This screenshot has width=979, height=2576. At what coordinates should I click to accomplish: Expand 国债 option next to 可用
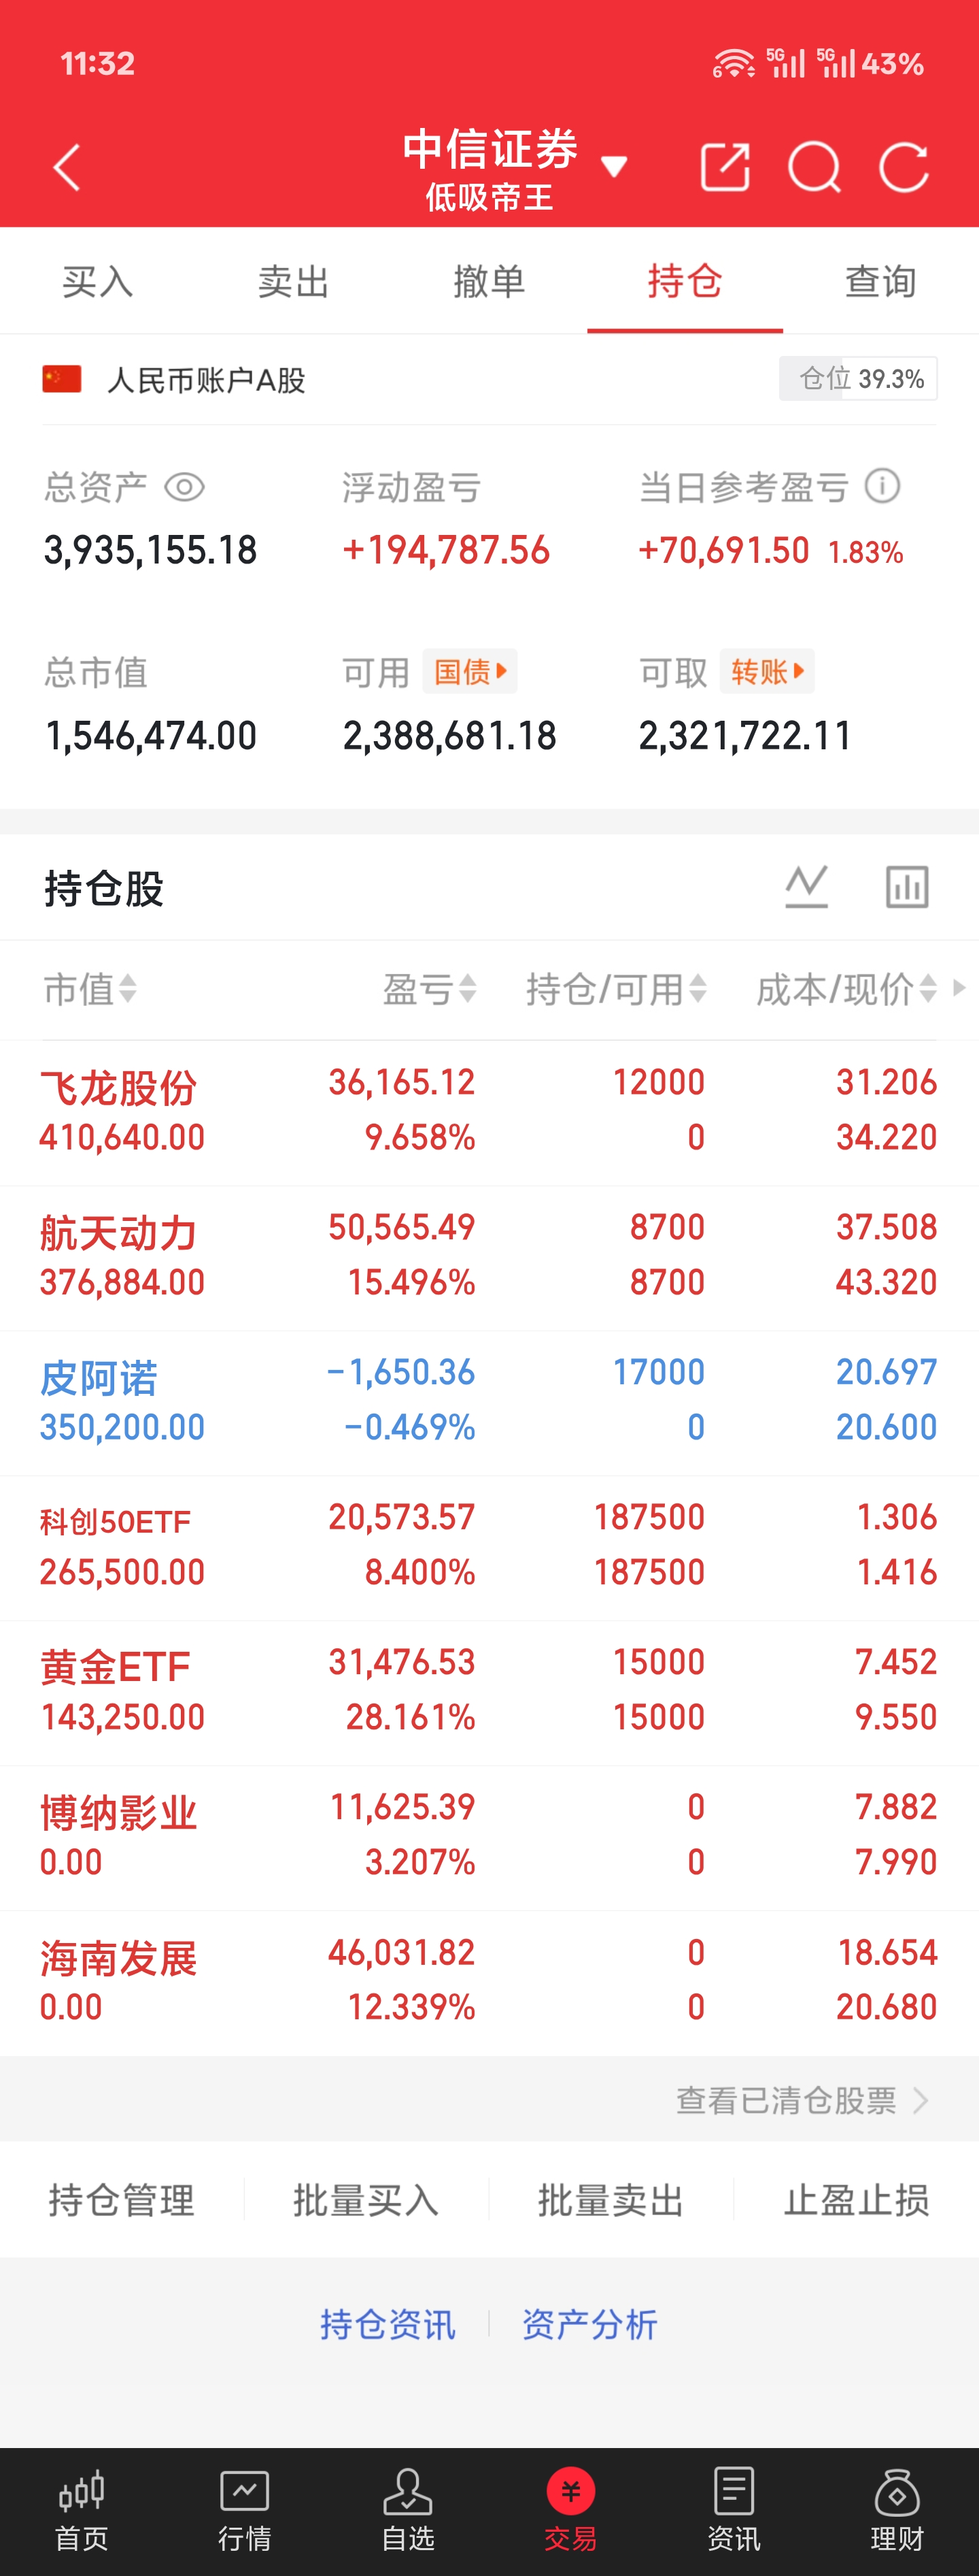click(470, 671)
